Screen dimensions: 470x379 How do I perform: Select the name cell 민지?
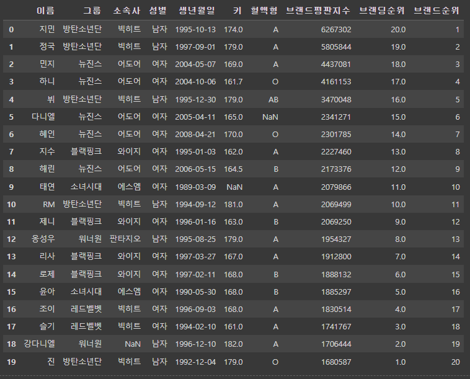(x=47, y=64)
